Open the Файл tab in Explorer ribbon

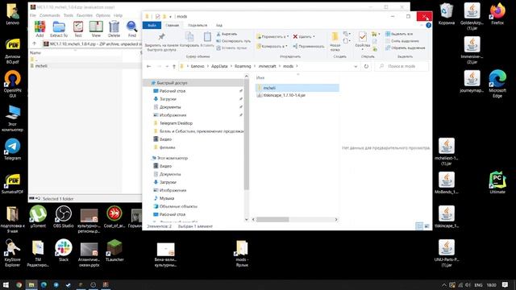[x=152, y=25]
